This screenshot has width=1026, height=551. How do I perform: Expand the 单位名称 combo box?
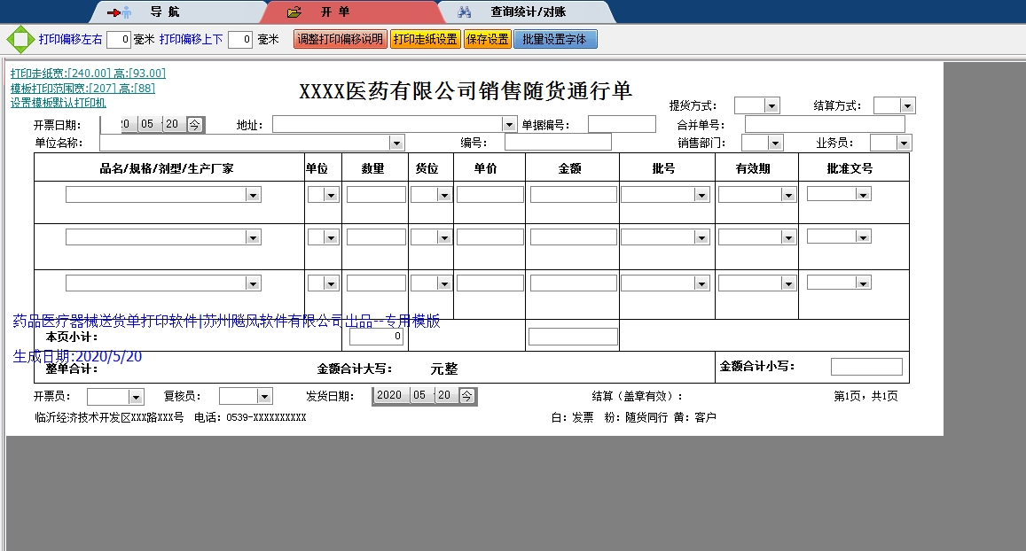pyautogui.click(x=396, y=143)
